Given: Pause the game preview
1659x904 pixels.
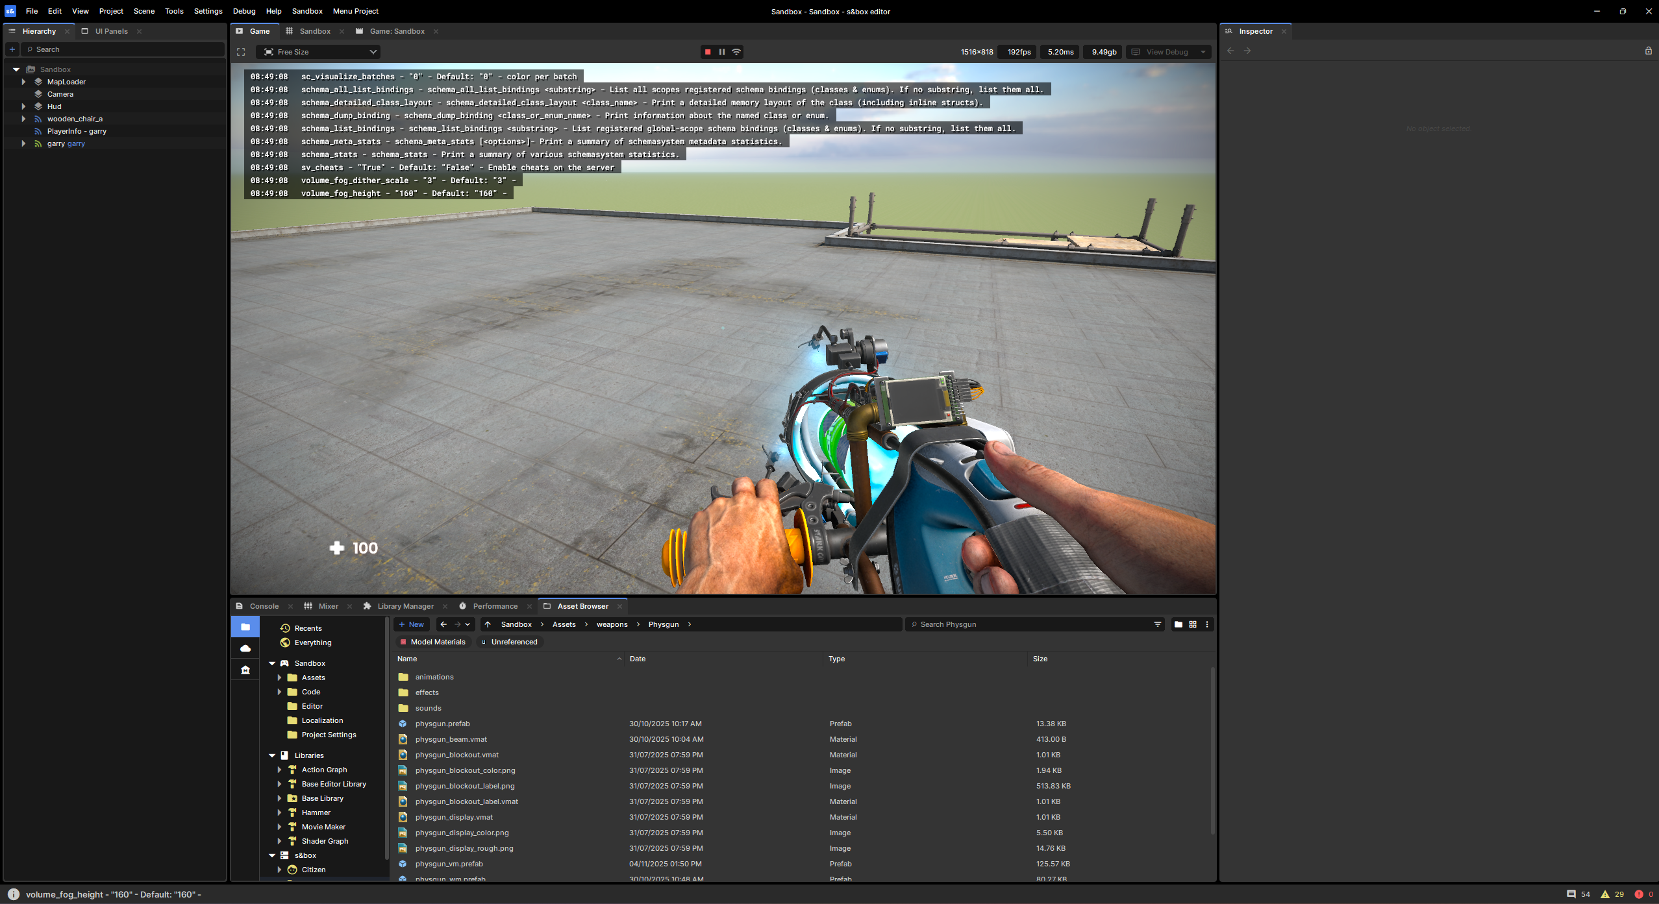Looking at the screenshot, I should (x=722, y=52).
